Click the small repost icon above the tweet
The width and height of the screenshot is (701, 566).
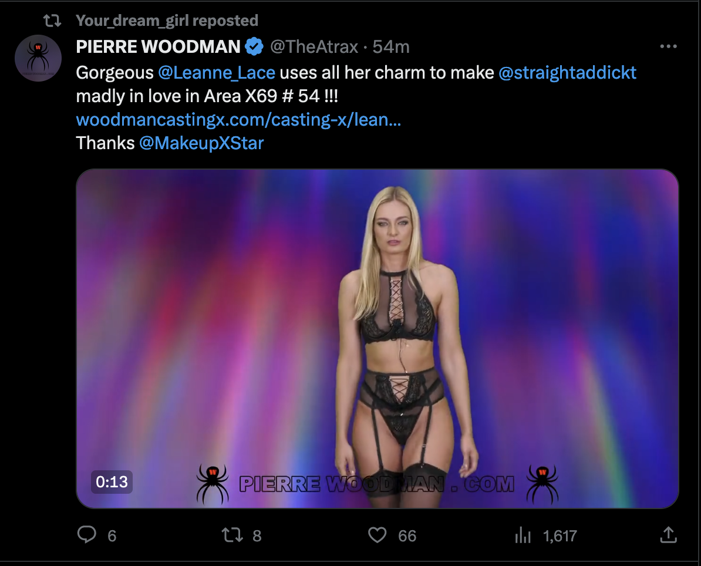click(53, 21)
